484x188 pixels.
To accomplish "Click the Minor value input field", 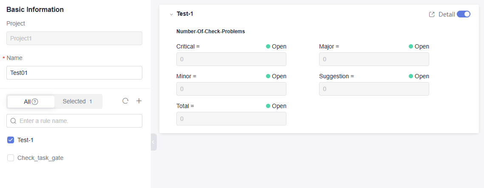I will (231, 89).
